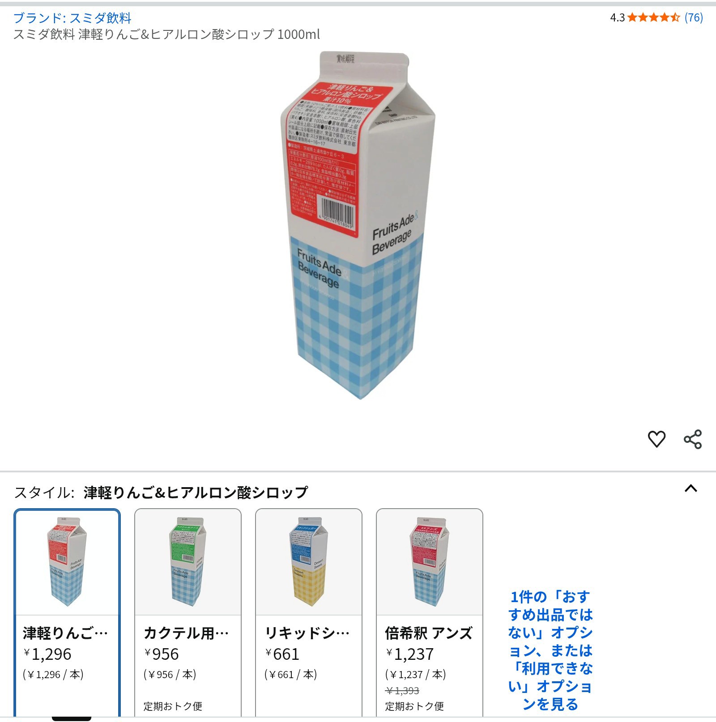The width and height of the screenshot is (716, 722).
Task: Tap the ¥1,296 price label
Action: [47, 654]
